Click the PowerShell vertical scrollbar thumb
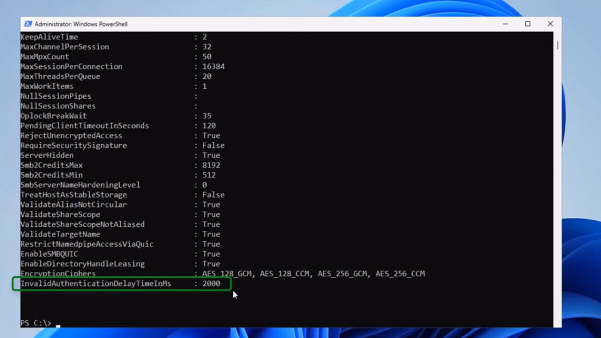The width and height of the screenshot is (601, 338). pos(557,45)
